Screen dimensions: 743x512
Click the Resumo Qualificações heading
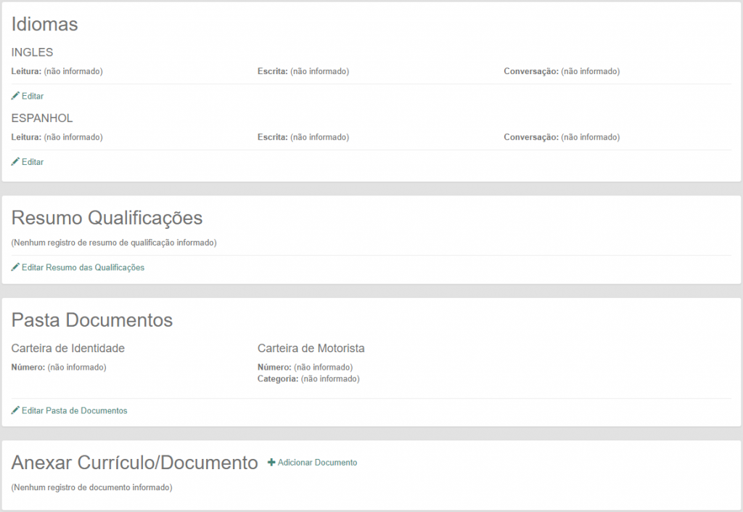click(x=107, y=218)
